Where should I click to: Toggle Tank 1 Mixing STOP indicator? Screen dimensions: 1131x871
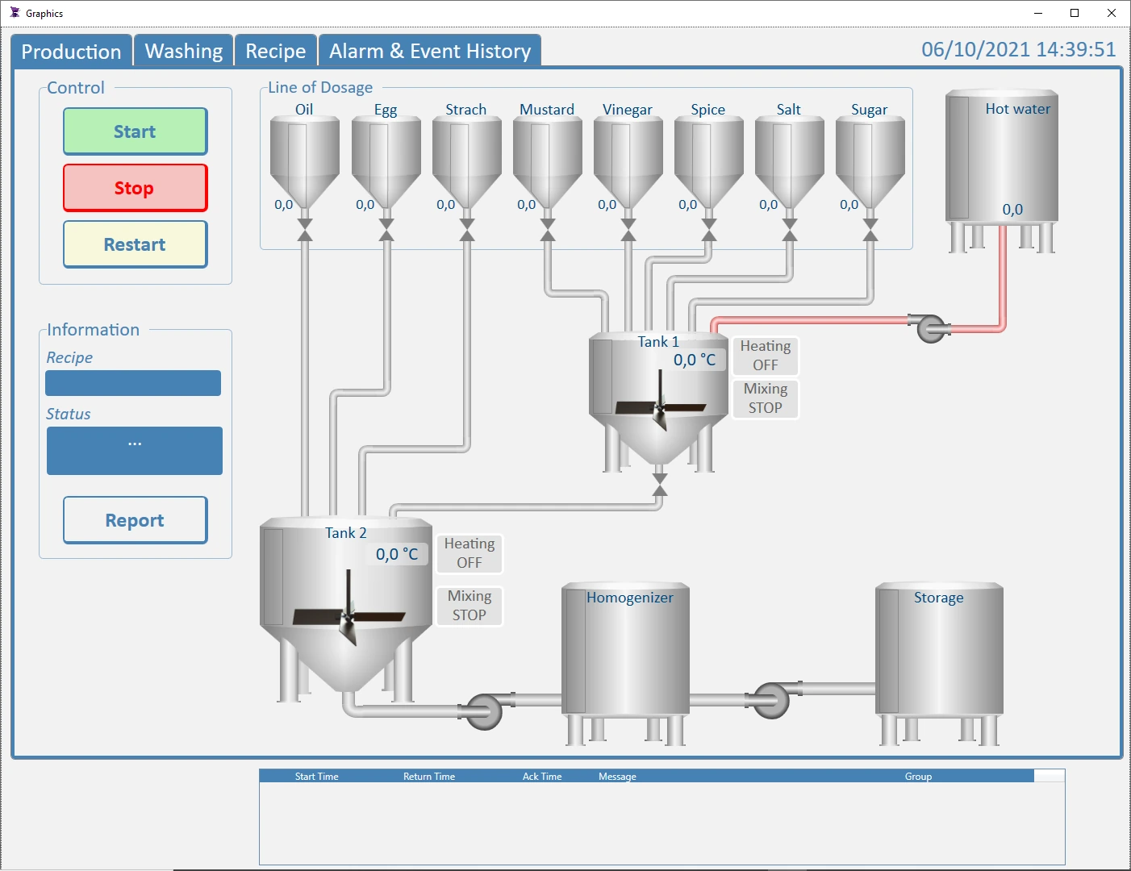click(766, 398)
